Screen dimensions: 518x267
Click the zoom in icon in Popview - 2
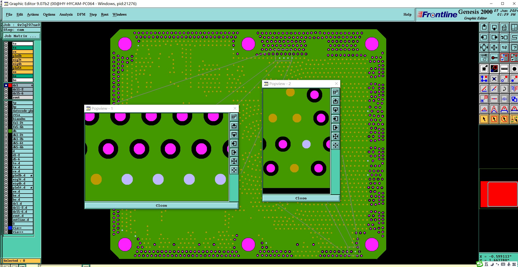pyautogui.click(x=336, y=136)
